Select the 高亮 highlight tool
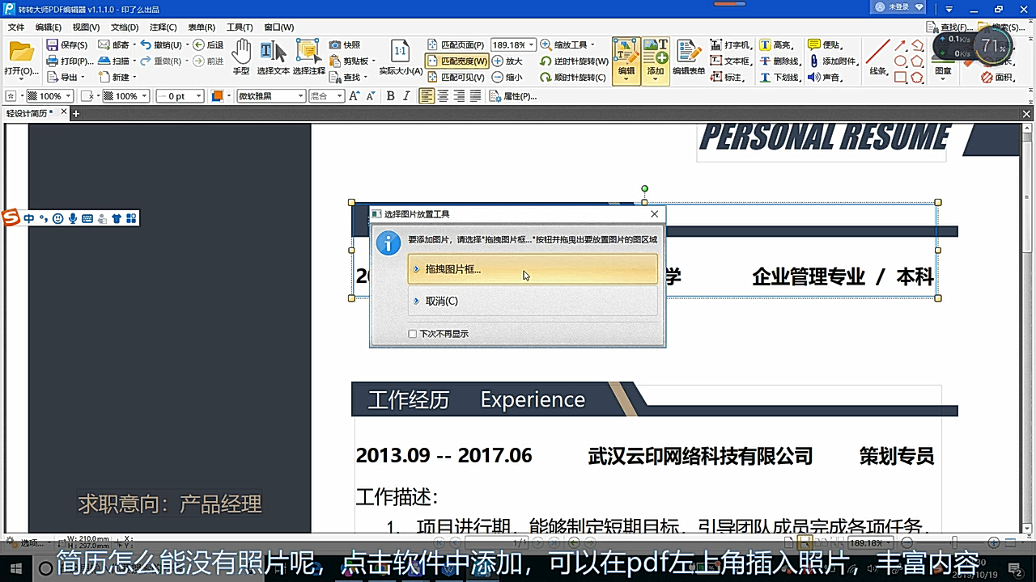 point(775,45)
